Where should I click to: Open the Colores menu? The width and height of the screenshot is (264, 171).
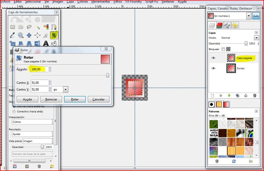pyautogui.click(x=82, y=2)
